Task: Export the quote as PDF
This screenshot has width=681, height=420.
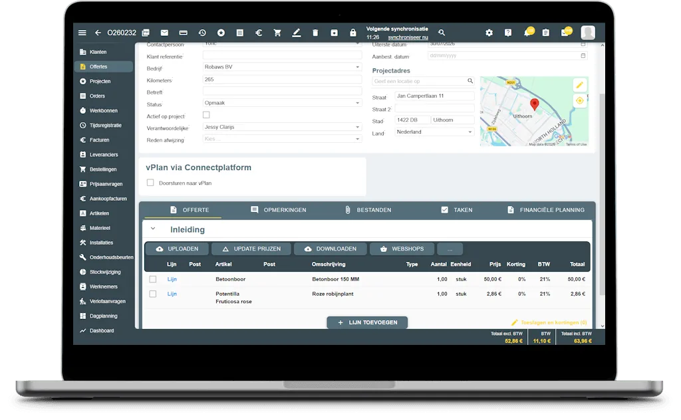Action: [x=146, y=33]
